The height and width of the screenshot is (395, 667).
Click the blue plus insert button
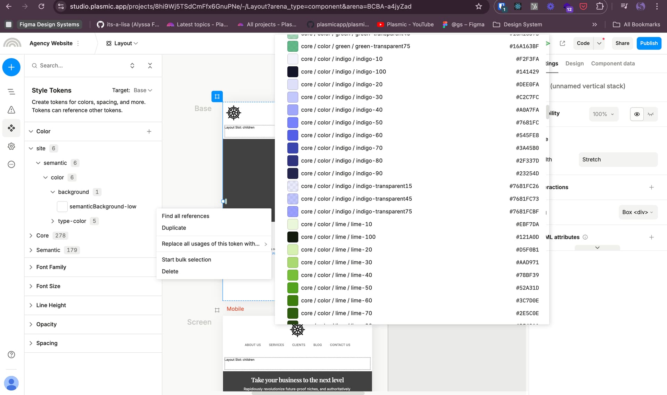[11, 67]
